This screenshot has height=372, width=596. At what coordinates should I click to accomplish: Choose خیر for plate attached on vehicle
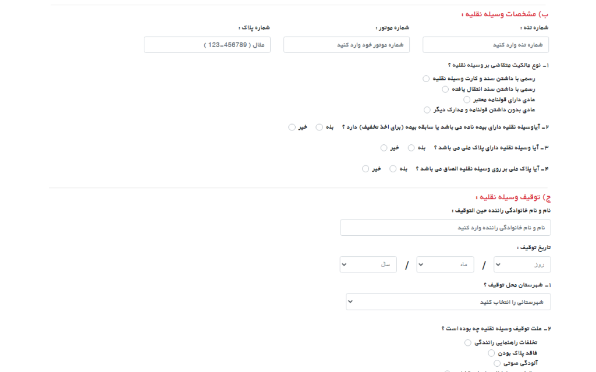[366, 168]
